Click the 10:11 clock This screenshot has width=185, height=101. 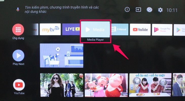click(172, 10)
